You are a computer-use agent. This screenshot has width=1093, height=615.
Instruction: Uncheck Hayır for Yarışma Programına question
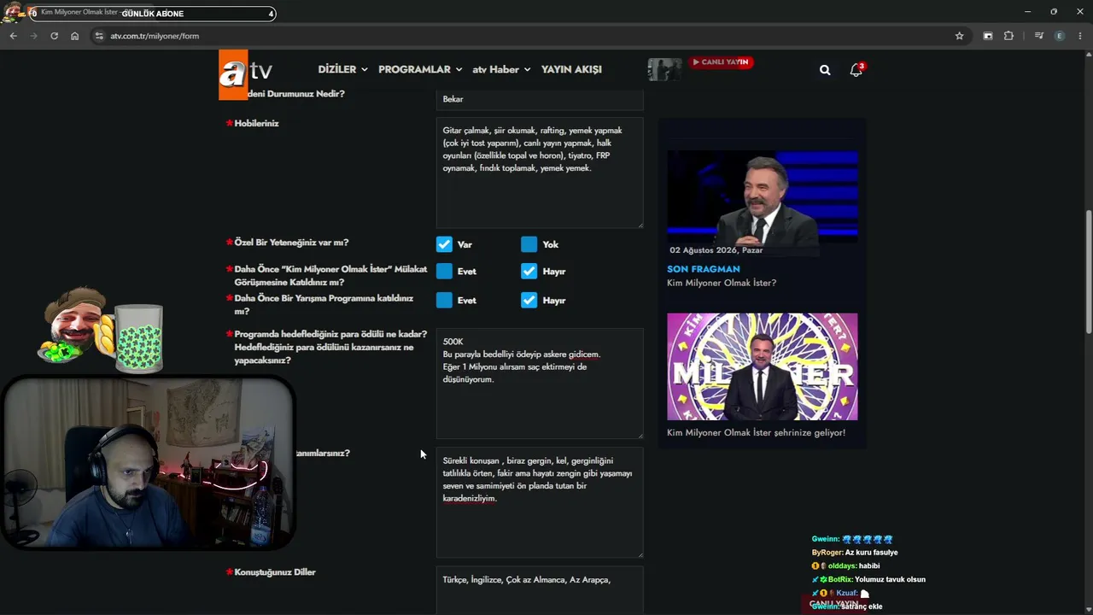pos(529,300)
